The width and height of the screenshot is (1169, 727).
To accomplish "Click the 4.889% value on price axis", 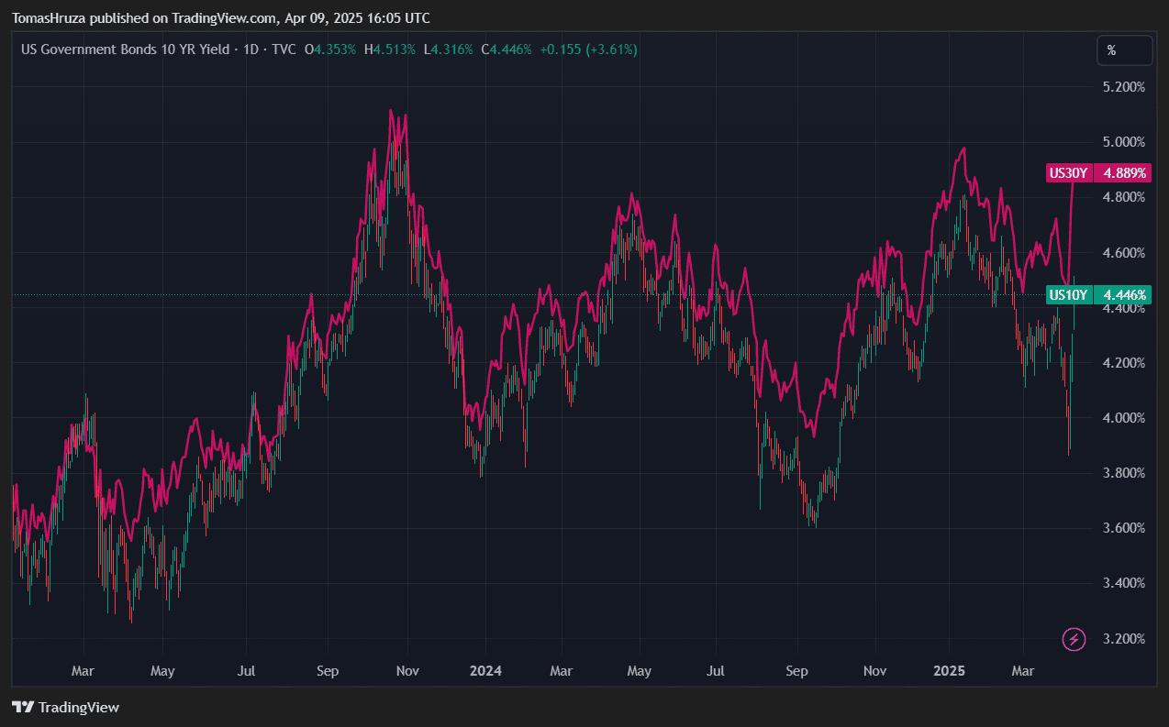I will [x=1124, y=172].
